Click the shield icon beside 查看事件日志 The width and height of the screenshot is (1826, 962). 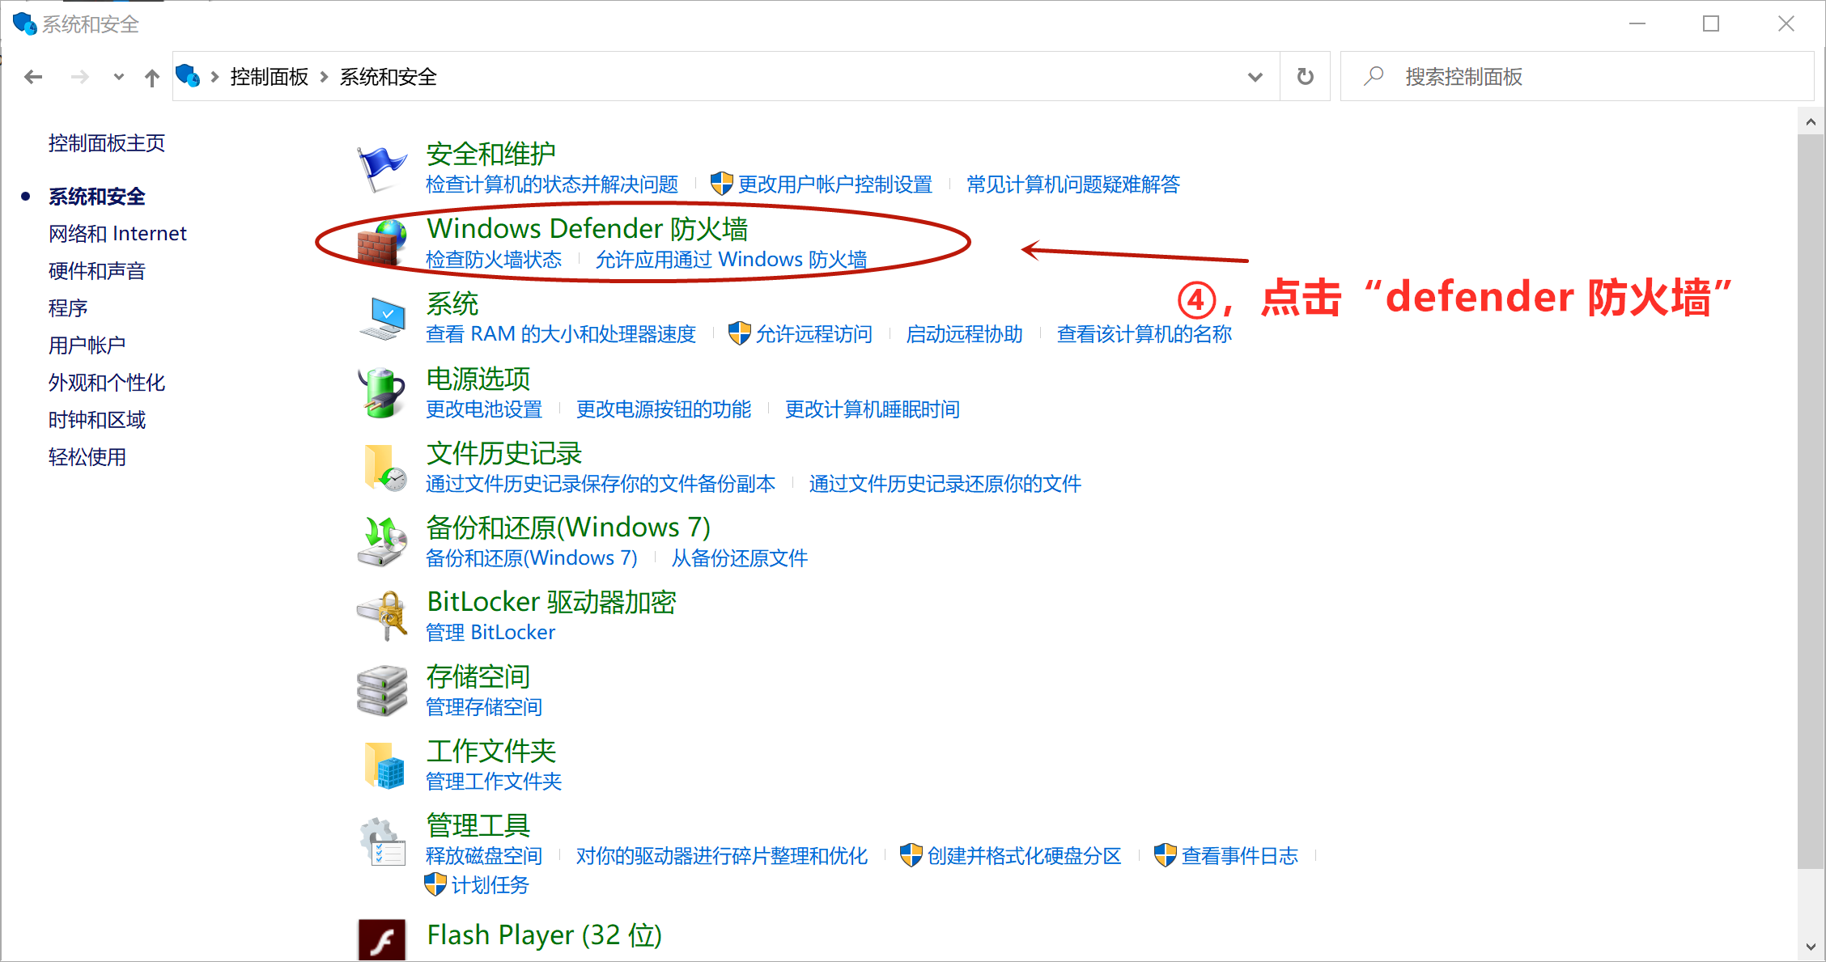click(x=1165, y=855)
